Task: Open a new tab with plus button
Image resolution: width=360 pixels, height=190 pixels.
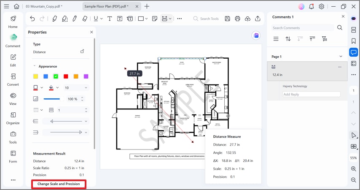Action: tap(147, 6)
